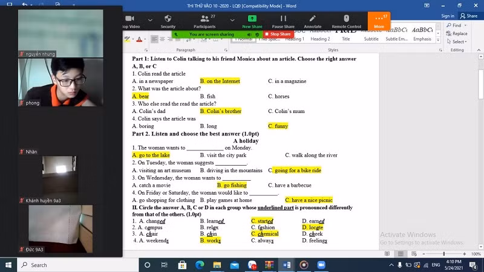Click the Zoom app icon in taskbar

(321, 265)
